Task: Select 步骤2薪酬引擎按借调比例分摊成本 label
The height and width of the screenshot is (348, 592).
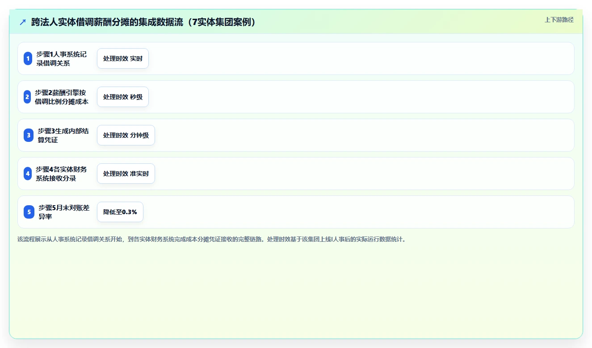Action: tap(61, 97)
